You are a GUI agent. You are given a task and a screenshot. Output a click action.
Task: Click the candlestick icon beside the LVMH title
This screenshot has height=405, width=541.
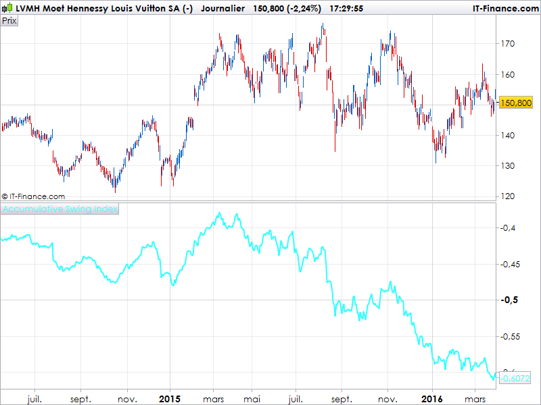pyautogui.click(x=7, y=7)
